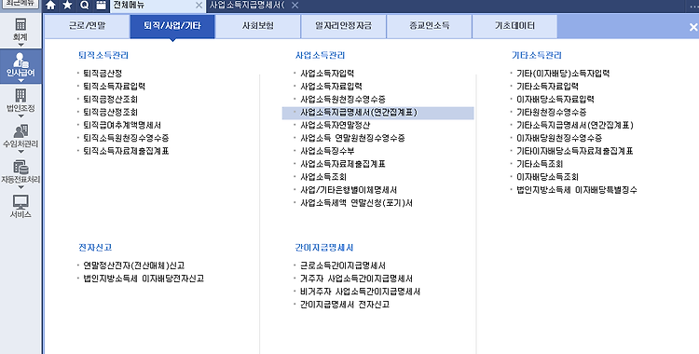Viewport: 699px width, 354px height.
Task: Open 사업소득자연말정산
Action: tap(336, 125)
